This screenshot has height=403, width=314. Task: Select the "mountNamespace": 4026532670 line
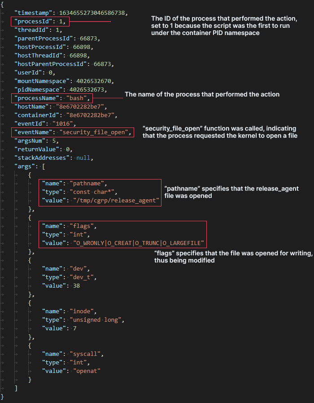click(64, 81)
